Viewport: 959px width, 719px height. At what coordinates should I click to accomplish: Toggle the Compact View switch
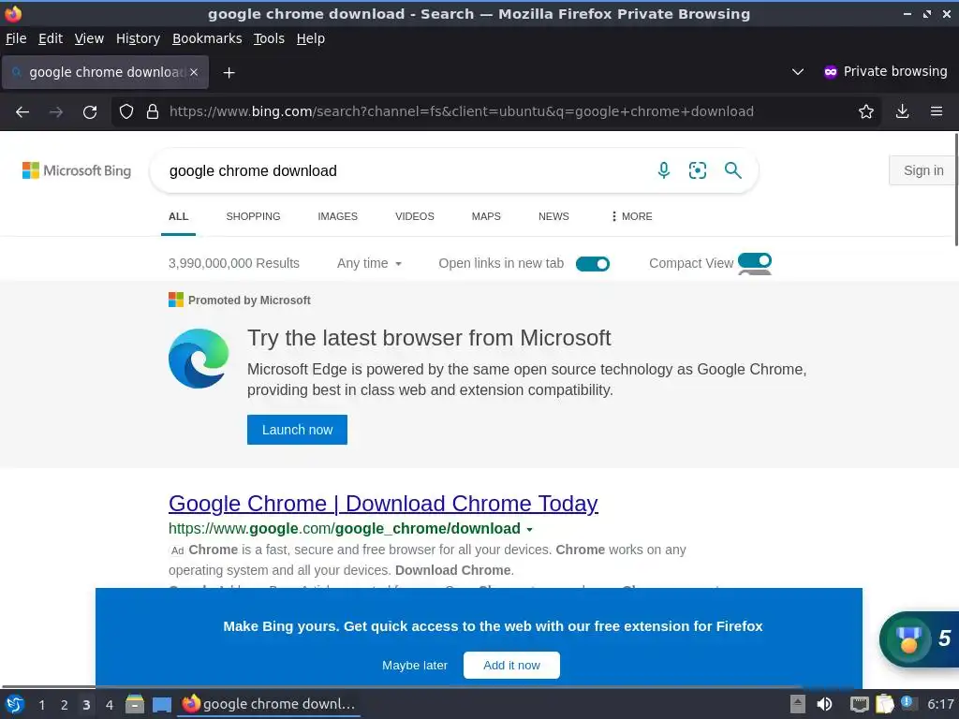pyautogui.click(x=755, y=260)
